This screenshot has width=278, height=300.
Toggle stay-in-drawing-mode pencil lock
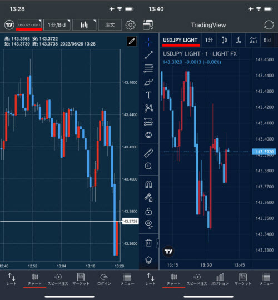[148, 198]
